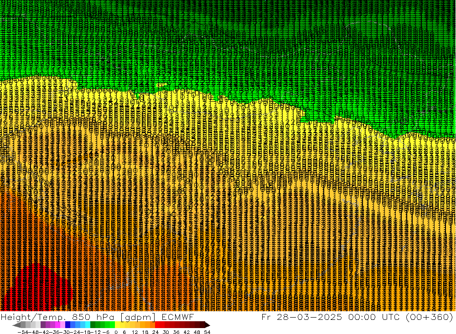Viewport: 456px width, 334px height.
Task: Click the '(00+360)' forecast offset text
Action: point(430,317)
